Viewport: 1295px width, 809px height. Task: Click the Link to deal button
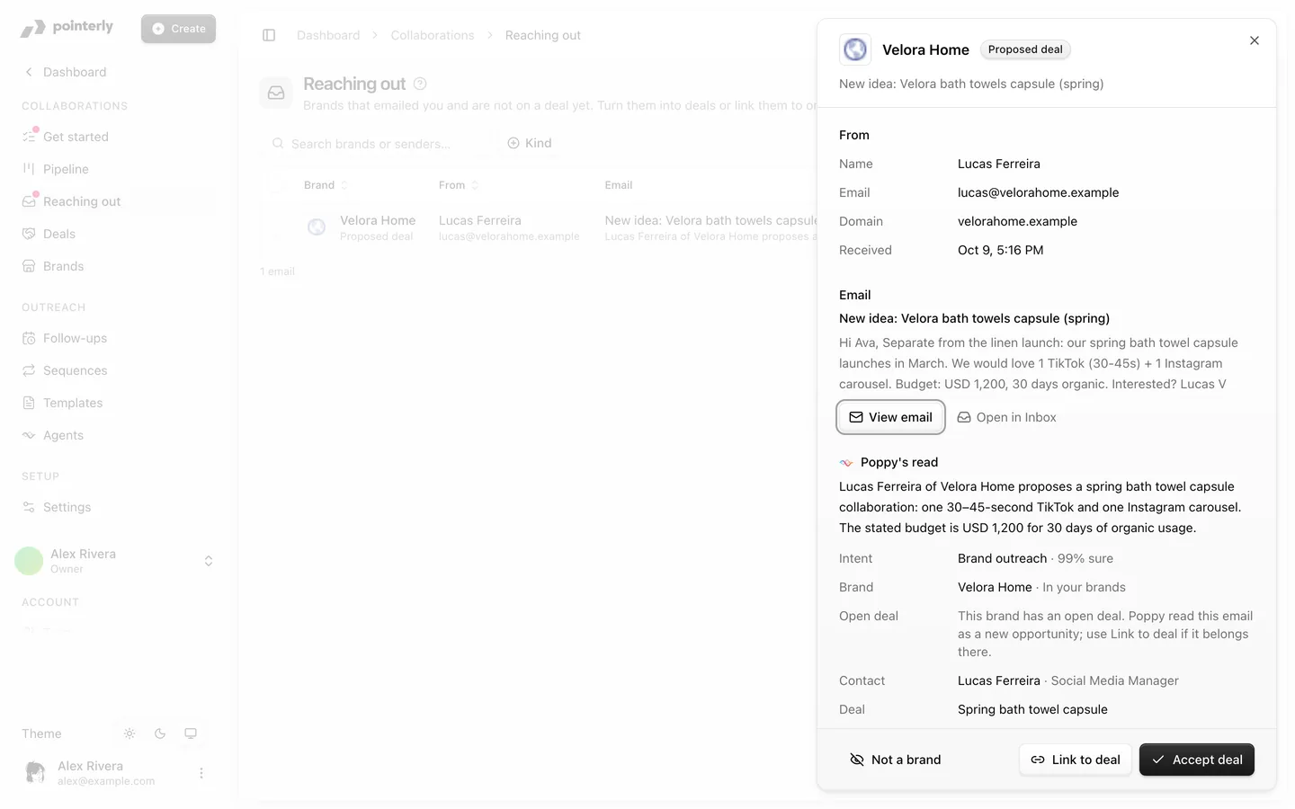click(1076, 760)
